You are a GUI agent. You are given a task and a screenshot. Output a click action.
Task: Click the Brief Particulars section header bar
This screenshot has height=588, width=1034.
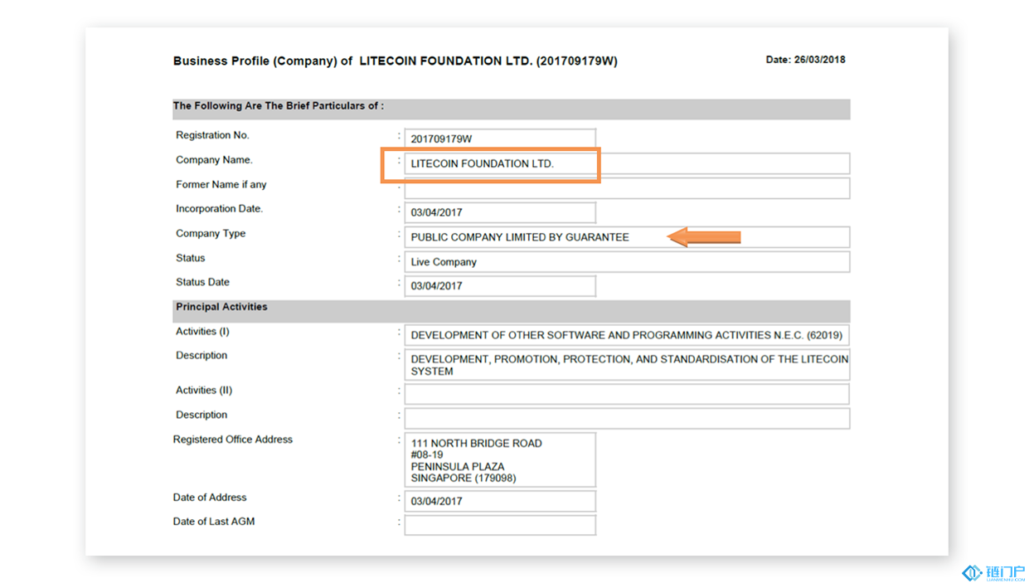point(510,107)
